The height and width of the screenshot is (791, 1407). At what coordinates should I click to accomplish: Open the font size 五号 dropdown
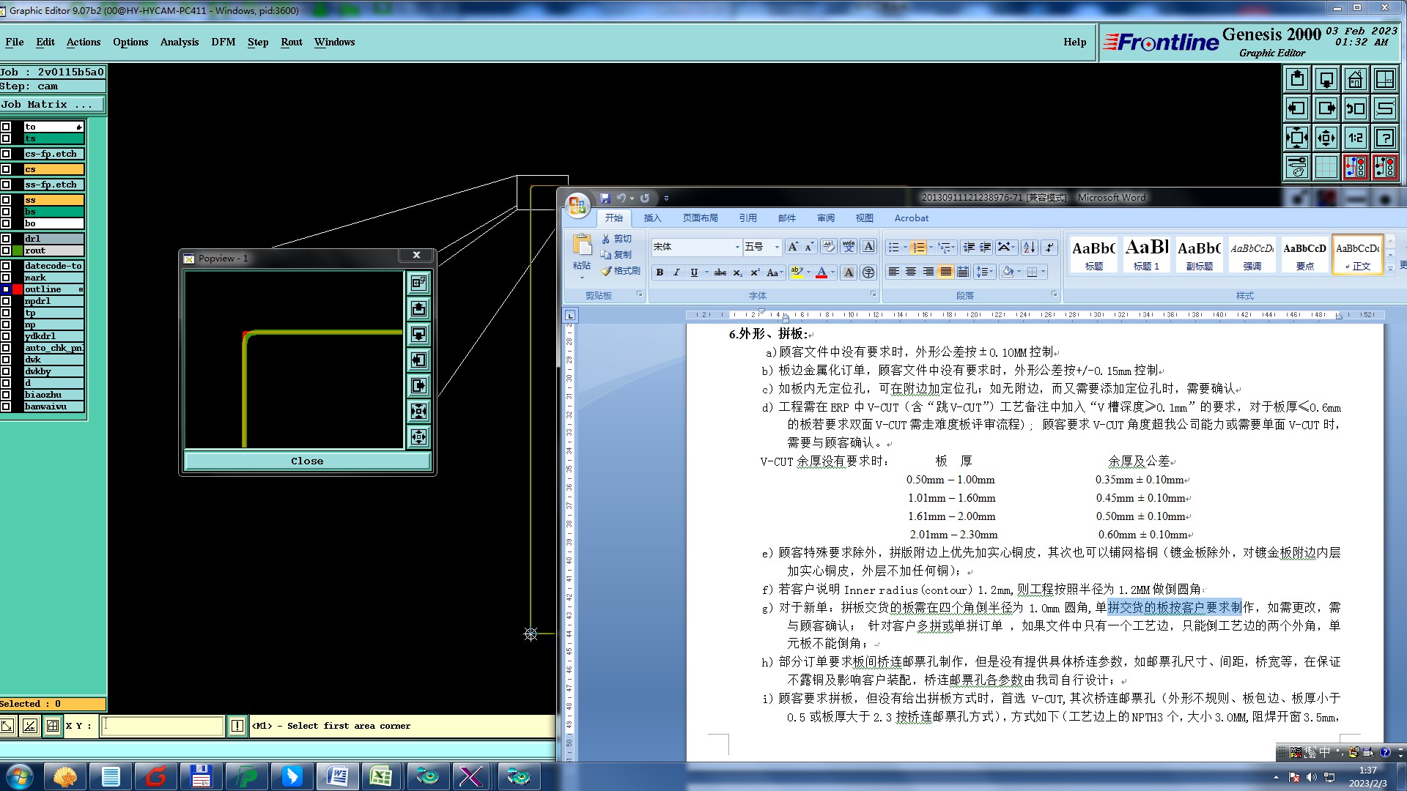(777, 248)
